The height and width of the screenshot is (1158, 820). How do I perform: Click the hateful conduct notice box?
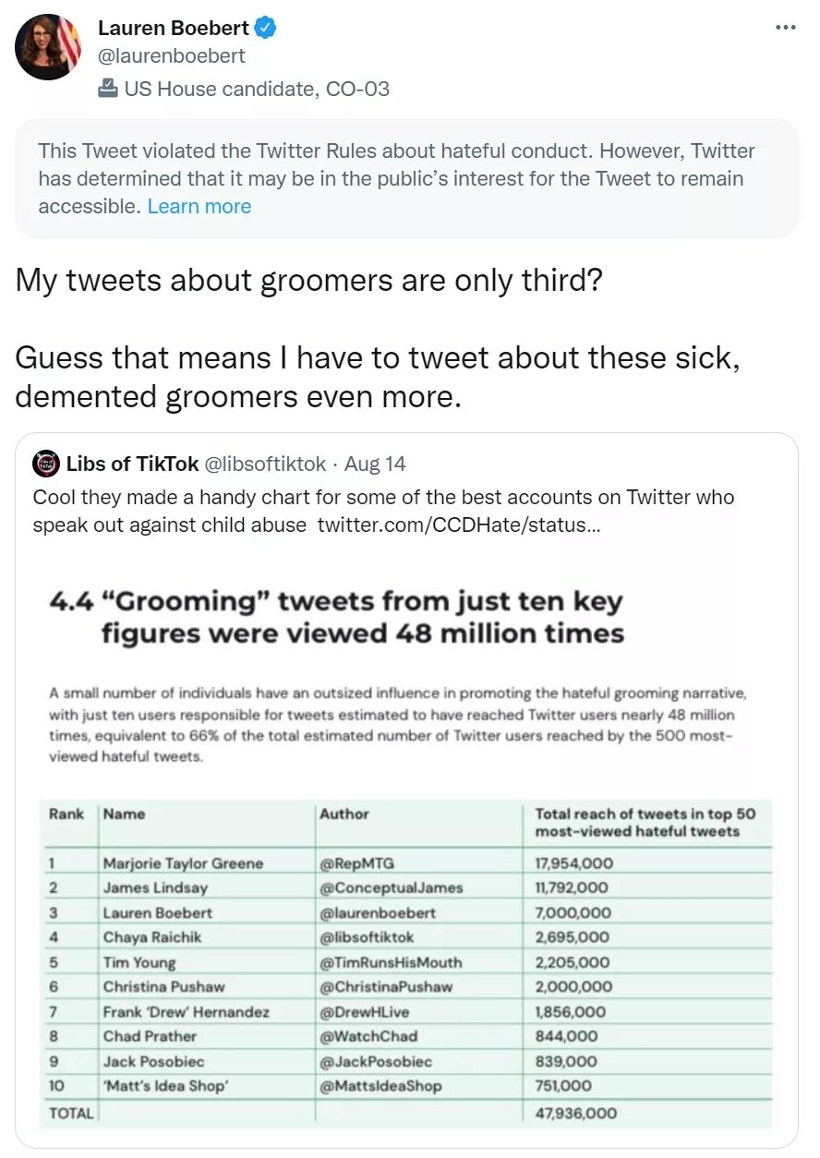pos(406,178)
